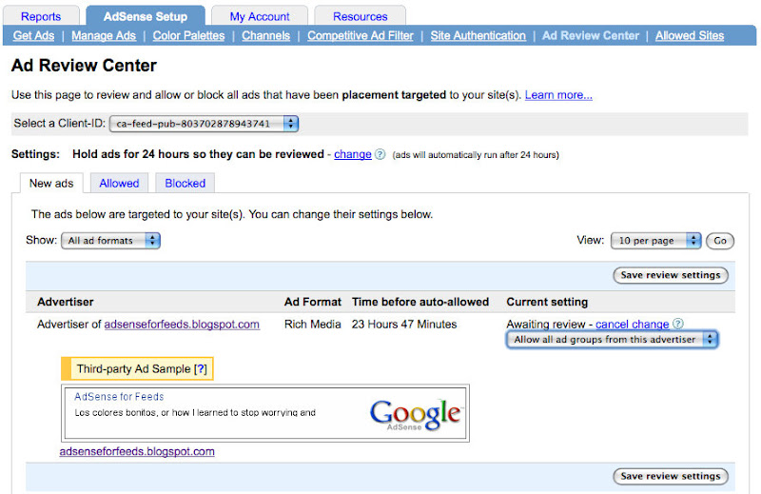Open Competitive Ad Filter submenu link
This screenshot has height=494, width=761.
click(x=361, y=35)
